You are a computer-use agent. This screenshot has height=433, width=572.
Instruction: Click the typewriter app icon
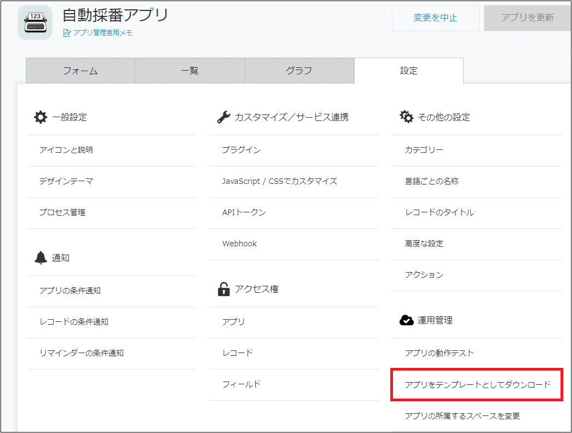pyautogui.click(x=35, y=23)
